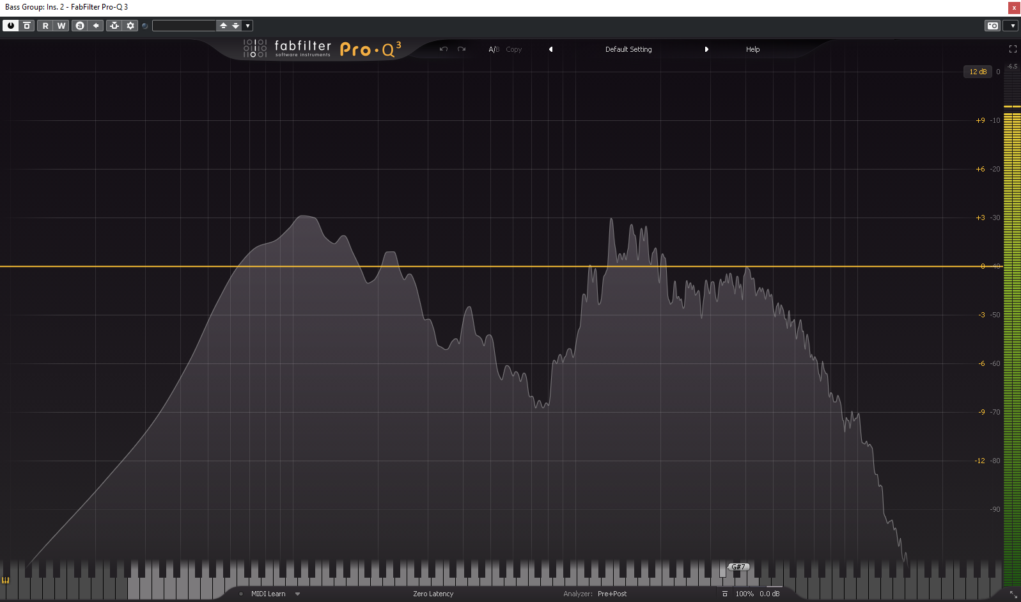Click the plugin bypass icon

coord(27,26)
